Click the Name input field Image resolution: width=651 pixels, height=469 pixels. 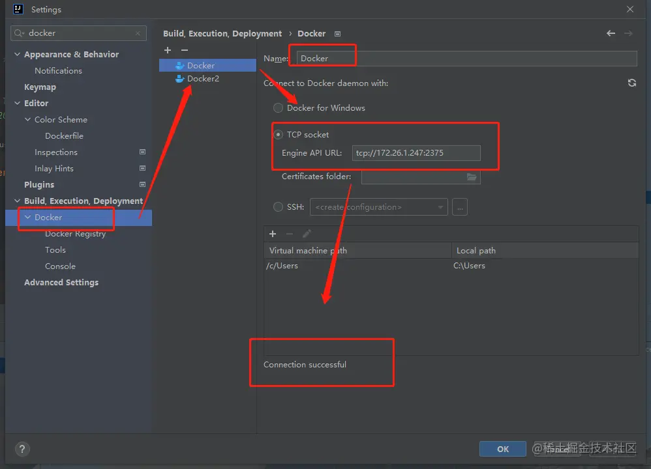(x=466, y=59)
